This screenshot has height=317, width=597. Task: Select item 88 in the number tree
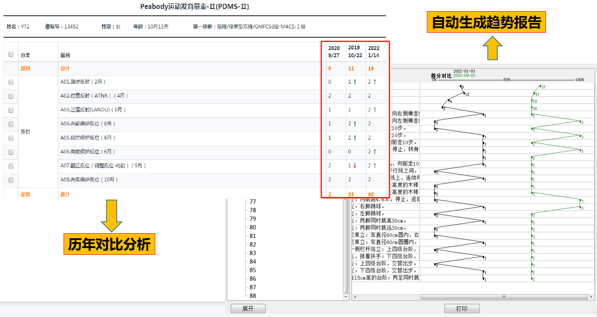coord(253,296)
